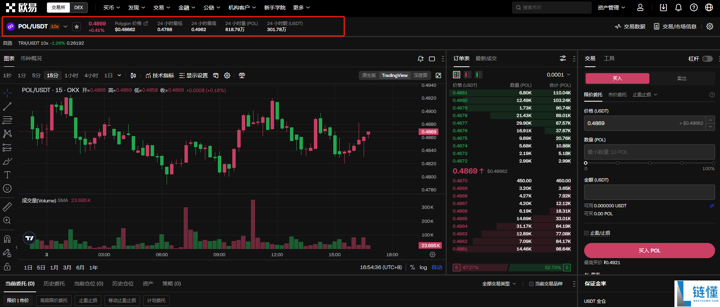This screenshot has height=307, width=720.
Task: Click the 买入 POL button
Action: click(x=649, y=251)
